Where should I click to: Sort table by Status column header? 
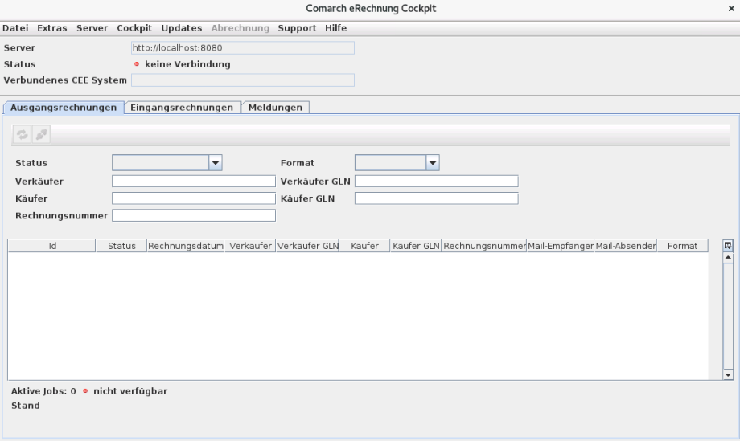[x=121, y=246]
